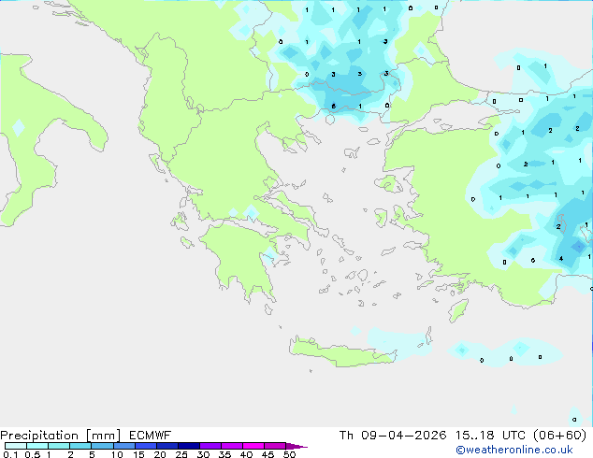Click the "45" legend scale label
The height and width of the screenshot is (458, 593).
268,454
